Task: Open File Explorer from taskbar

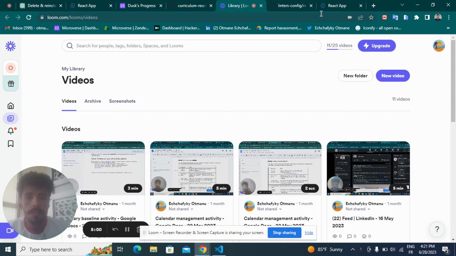Action: [x=153, y=249]
